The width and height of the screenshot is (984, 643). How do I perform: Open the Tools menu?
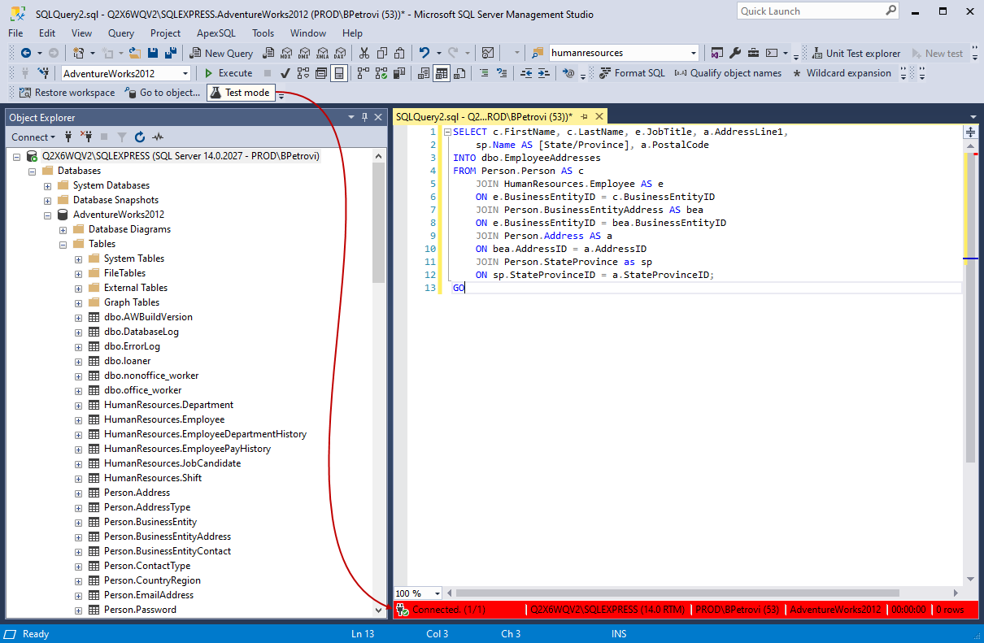click(x=263, y=33)
